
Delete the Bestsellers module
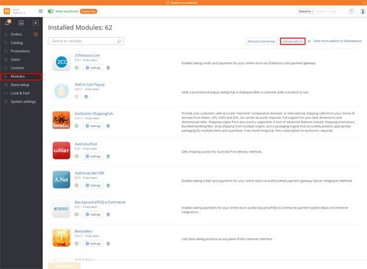coord(108,244)
